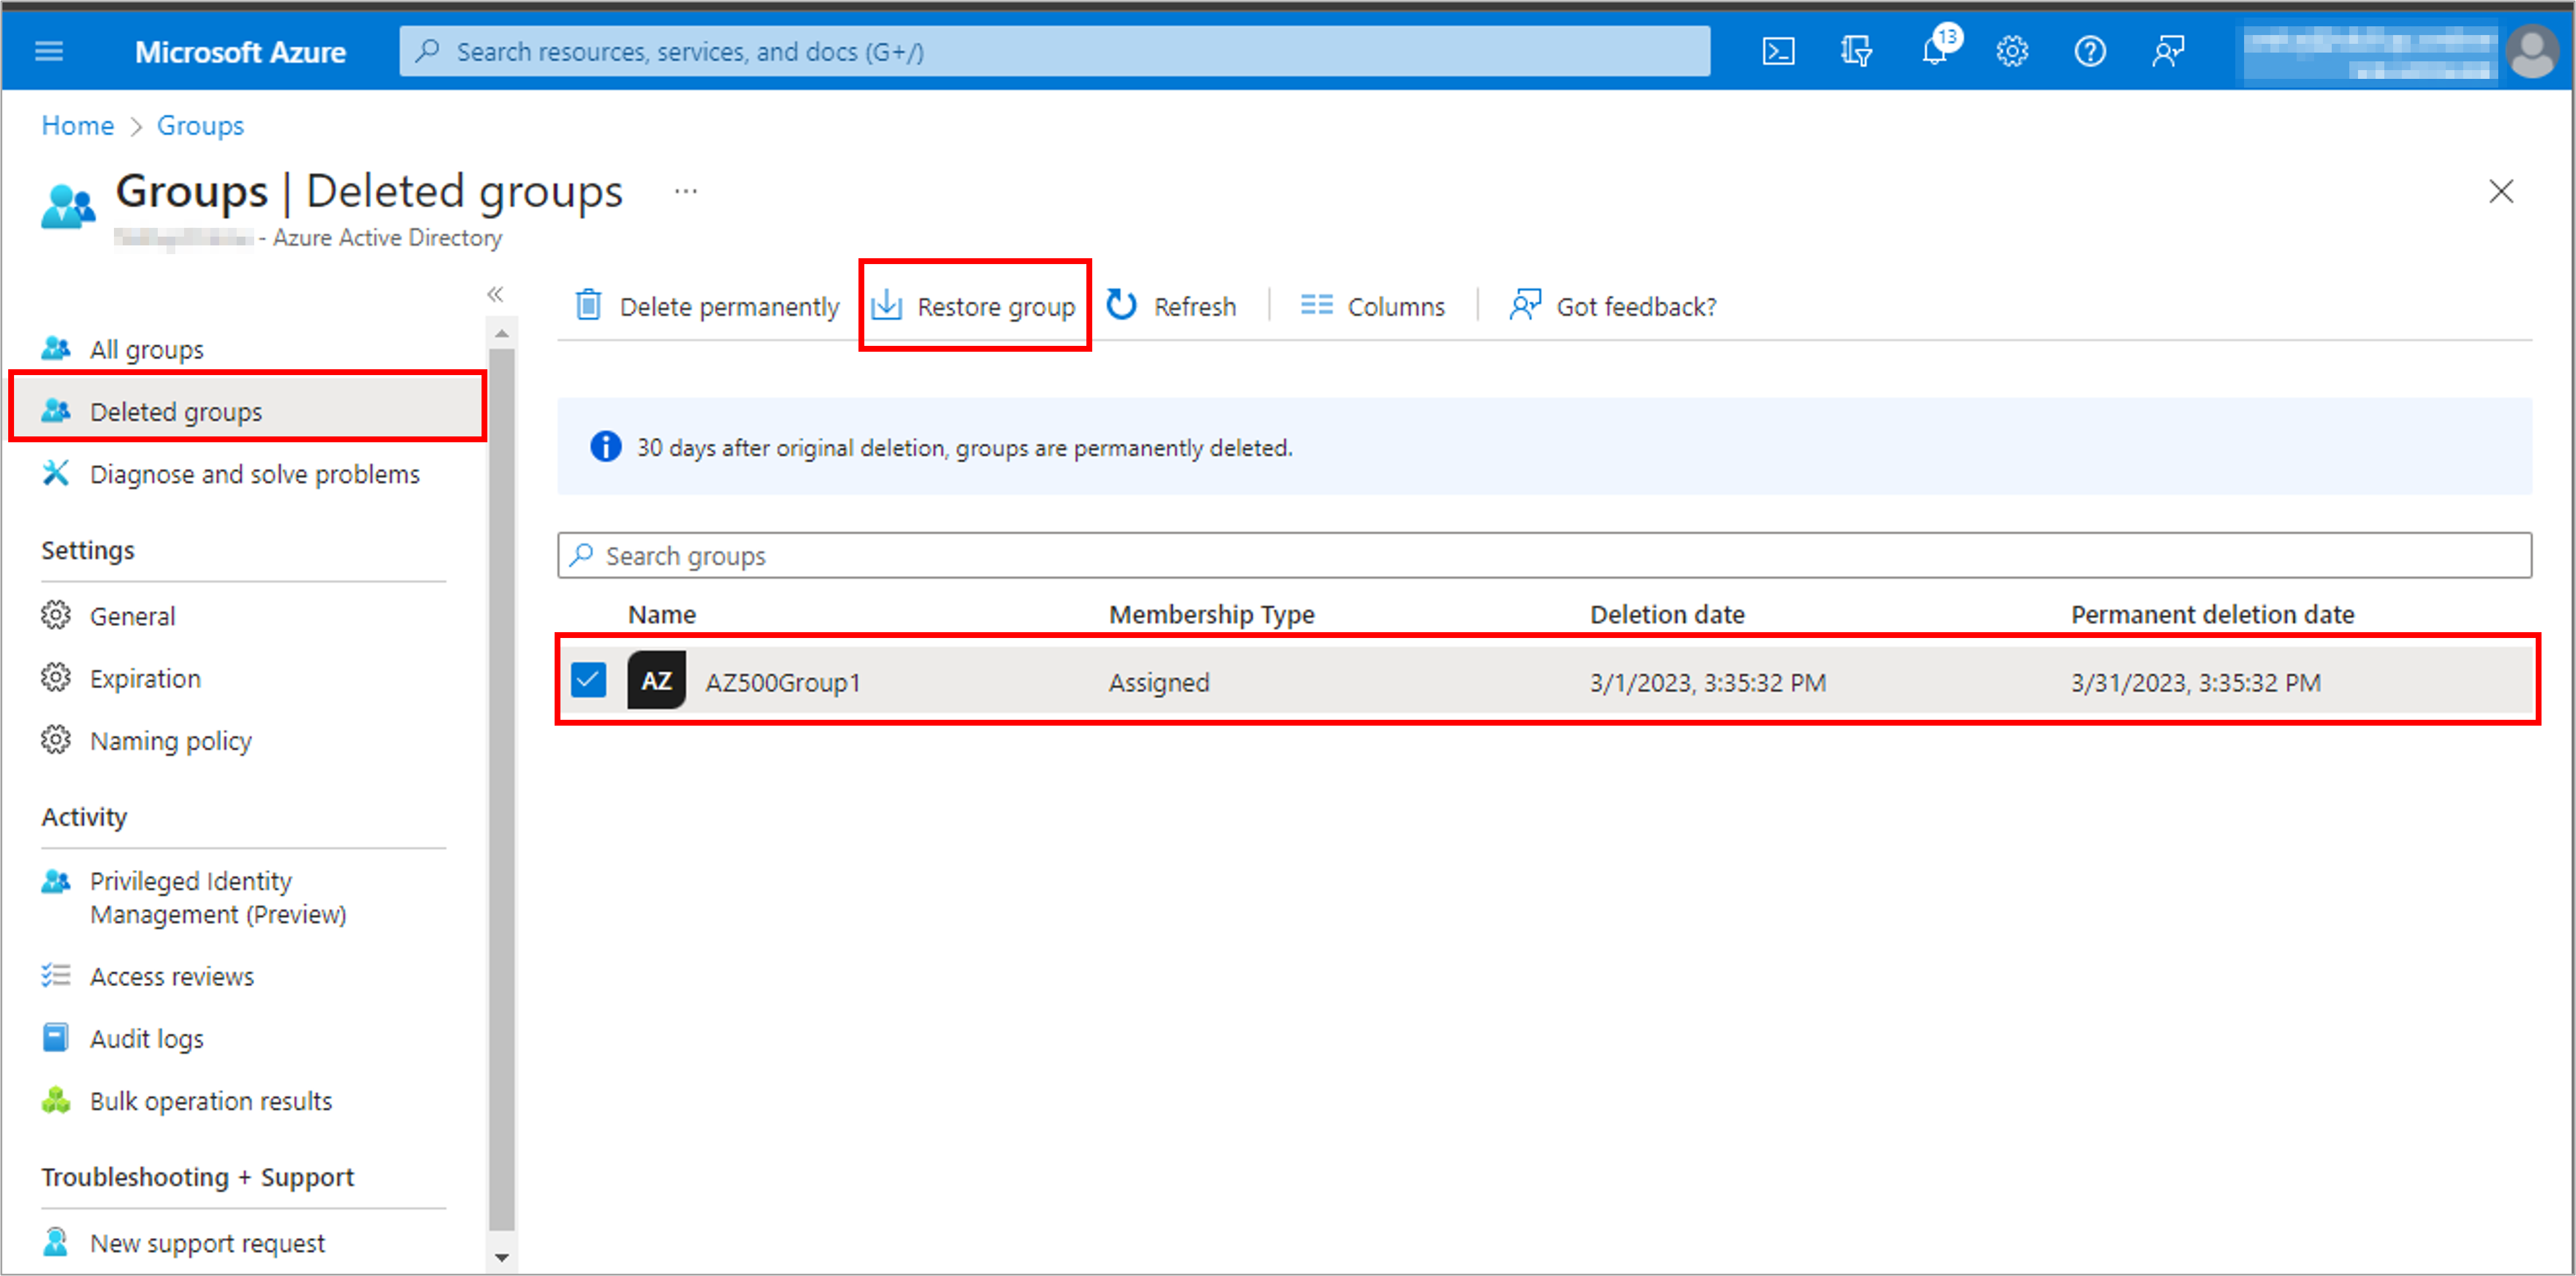Viewport: 2576px width, 1276px height.
Task: Close the Deleted groups blade
Action: click(x=2500, y=191)
